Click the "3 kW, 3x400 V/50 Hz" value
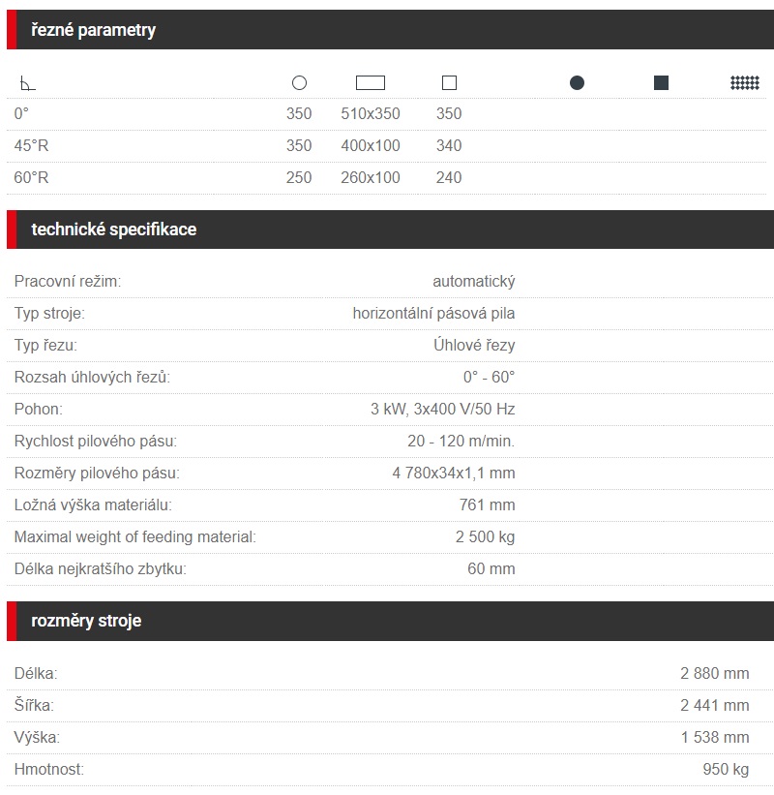The width and height of the screenshot is (774, 795). [443, 410]
